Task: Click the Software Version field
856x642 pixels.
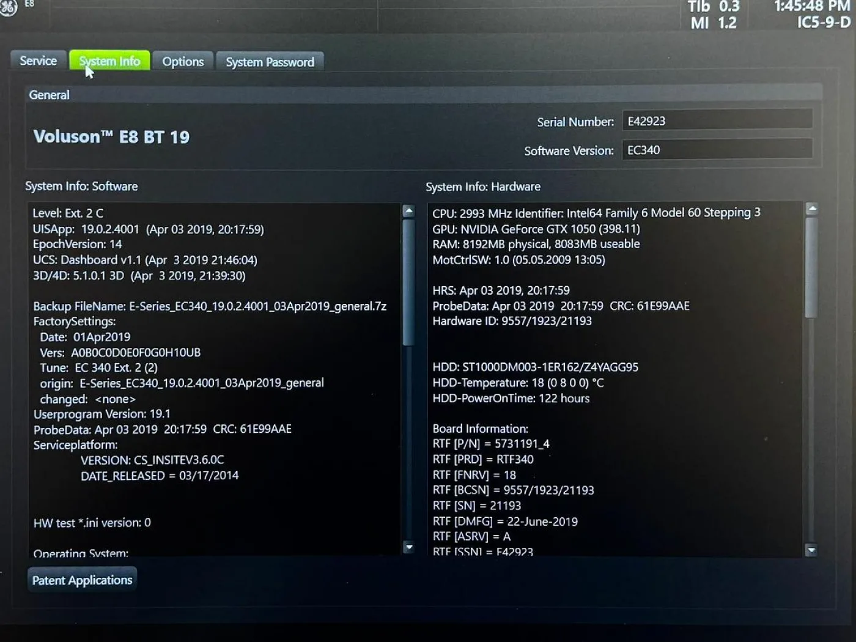Action: [x=717, y=150]
